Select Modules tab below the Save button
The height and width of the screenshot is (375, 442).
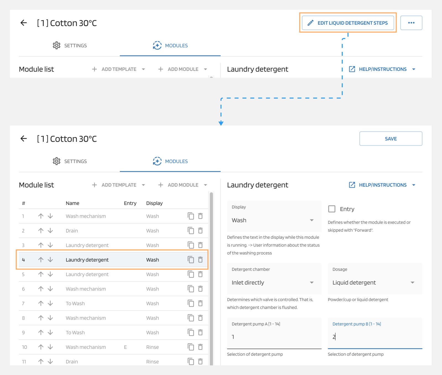pos(170,161)
